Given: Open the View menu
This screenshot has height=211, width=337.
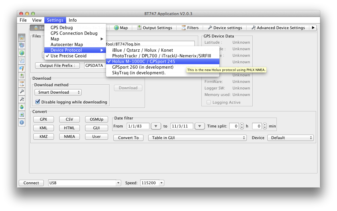Looking at the screenshot, I should click(37, 20).
